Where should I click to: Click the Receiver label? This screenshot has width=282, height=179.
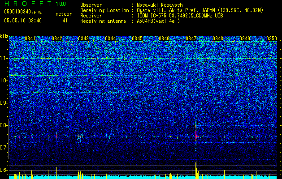(x=91, y=16)
